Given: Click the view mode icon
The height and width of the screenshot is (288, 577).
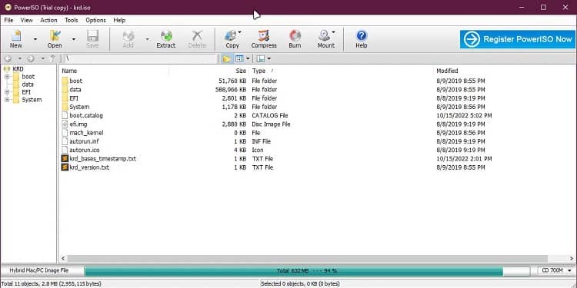Looking at the screenshot, I should [239, 59].
